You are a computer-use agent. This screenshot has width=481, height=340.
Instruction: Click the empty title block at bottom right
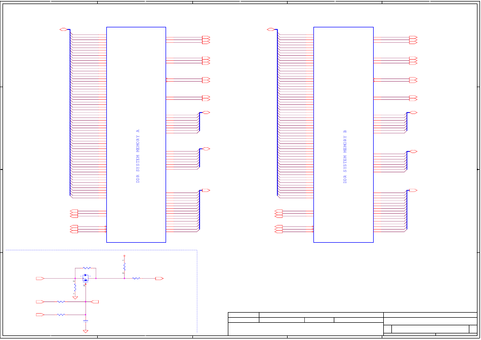pyautogui.click(x=430, y=323)
